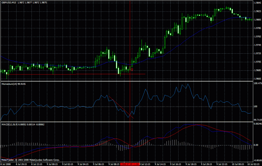Click the -0.00181 MACD scale value

258,160
